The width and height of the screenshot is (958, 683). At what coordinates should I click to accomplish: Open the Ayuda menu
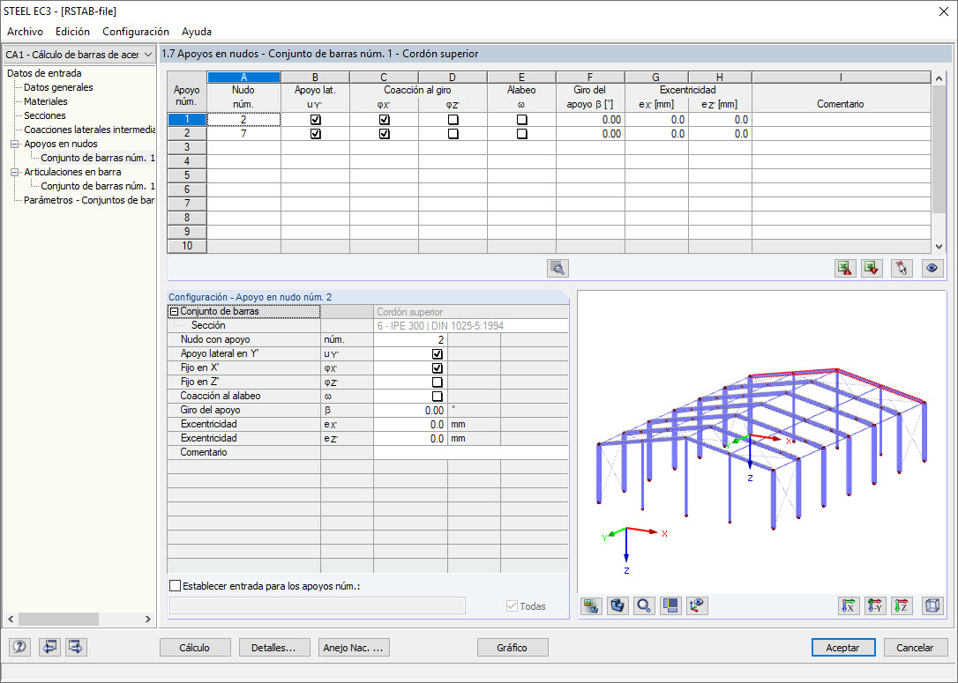pos(197,32)
